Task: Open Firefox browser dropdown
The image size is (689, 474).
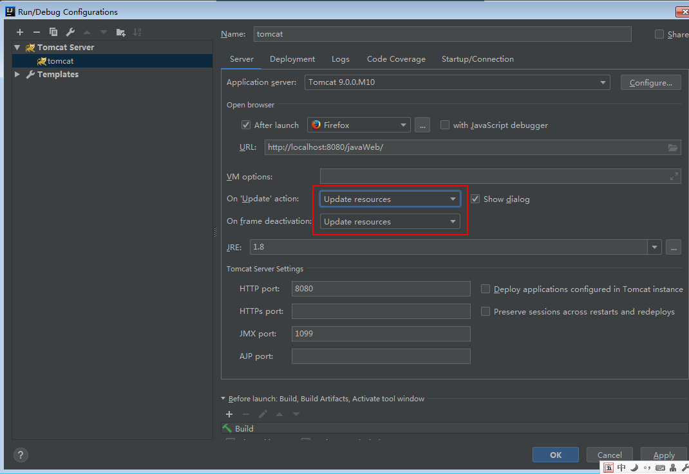Action: coord(359,125)
